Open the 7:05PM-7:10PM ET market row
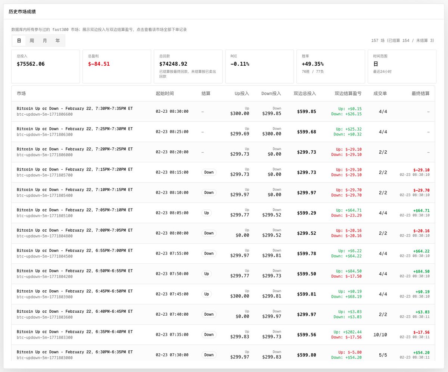This screenshot has height=372, width=448. [x=223, y=213]
